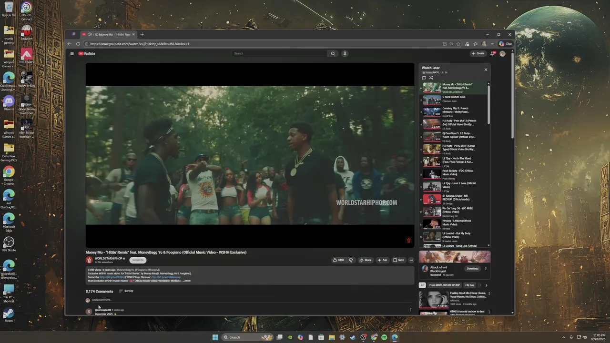Open the channel subscription bell watermark on video

pos(408,240)
